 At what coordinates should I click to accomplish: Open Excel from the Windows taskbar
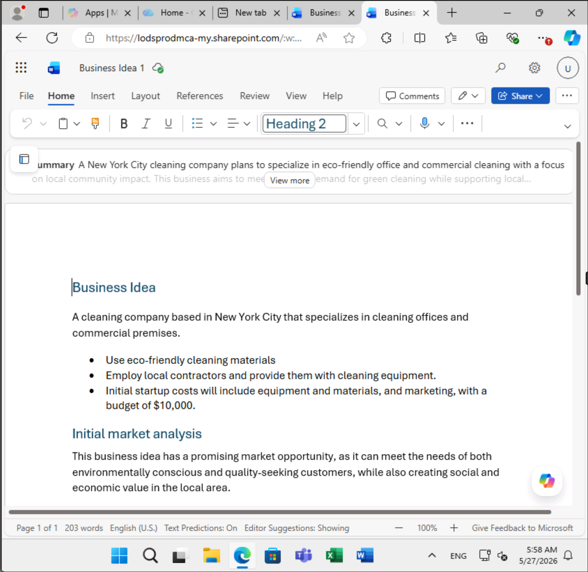334,555
